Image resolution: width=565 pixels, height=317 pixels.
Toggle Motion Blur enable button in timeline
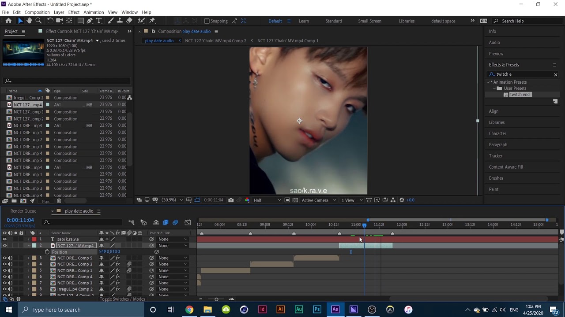(175, 222)
